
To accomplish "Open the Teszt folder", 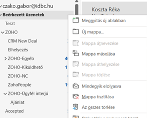I will click(x=10, y=24).
